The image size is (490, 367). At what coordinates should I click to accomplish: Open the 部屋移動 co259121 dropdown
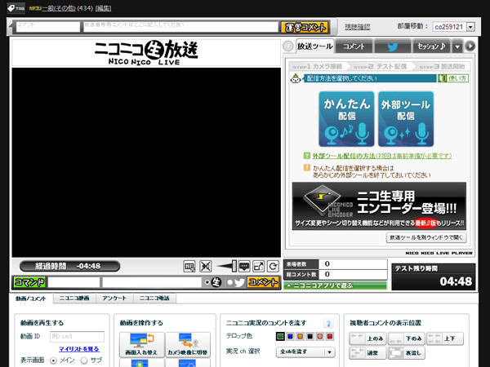pyautogui.click(x=454, y=27)
